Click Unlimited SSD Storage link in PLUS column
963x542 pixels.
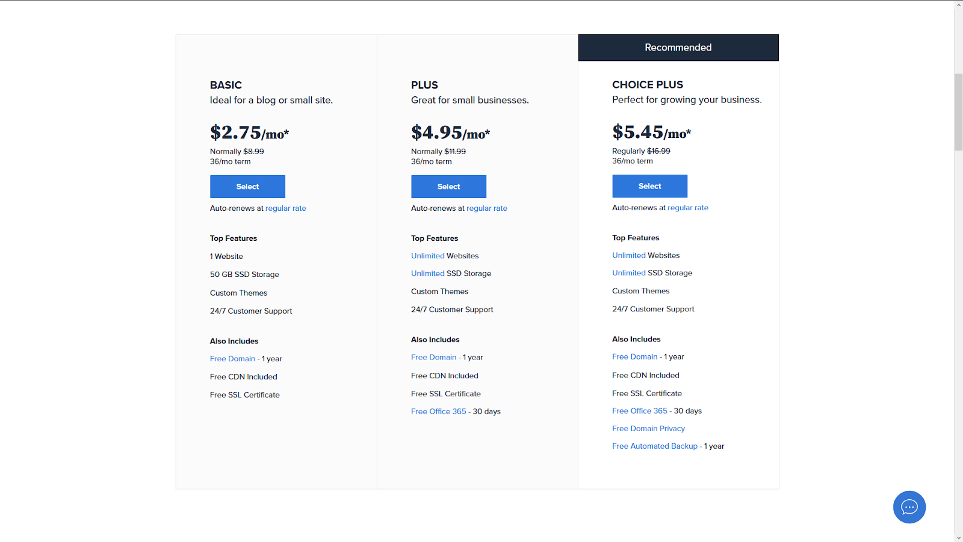pyautogui.click(x=427, y=273)
